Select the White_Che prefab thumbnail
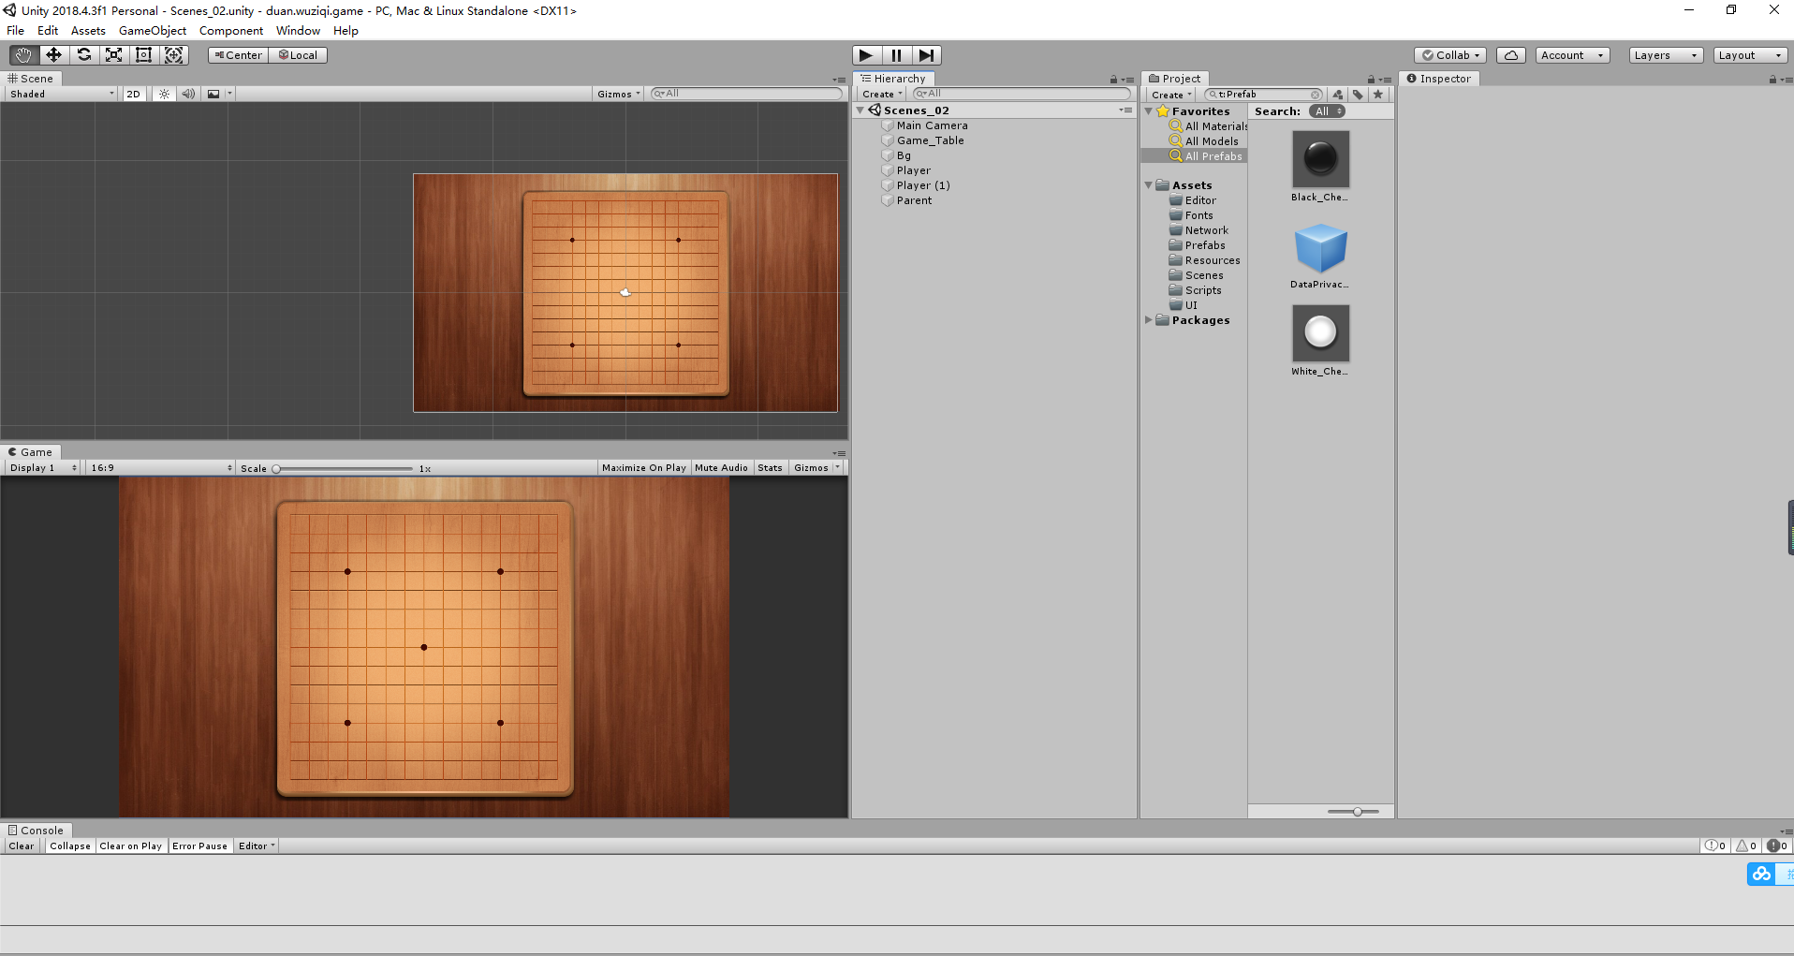The image size is (1794, 956). click(1320, 333)
